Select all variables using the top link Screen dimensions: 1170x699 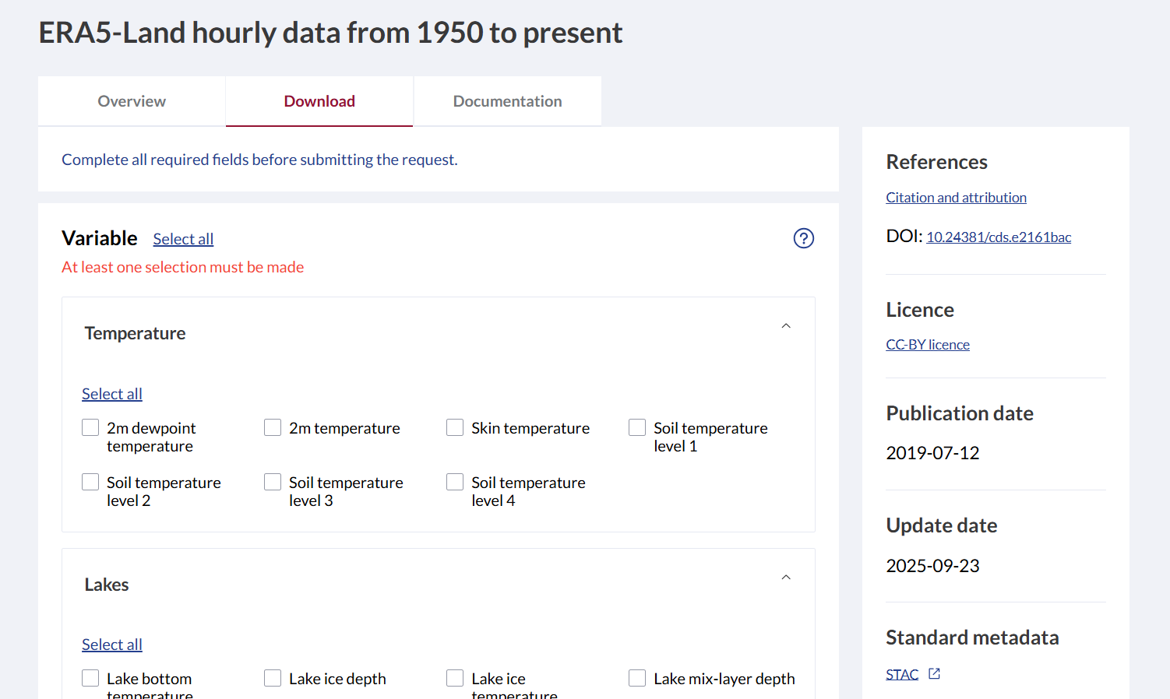[x=183, y=238]
